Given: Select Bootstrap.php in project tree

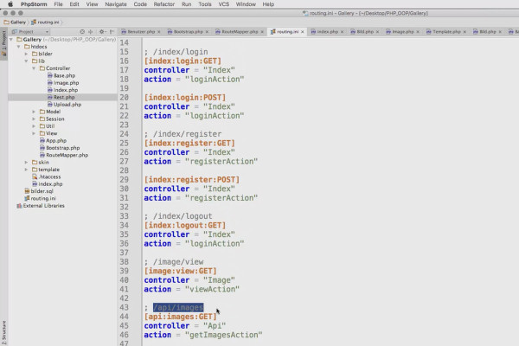Looking at the screenshot, I should point(63,148).
